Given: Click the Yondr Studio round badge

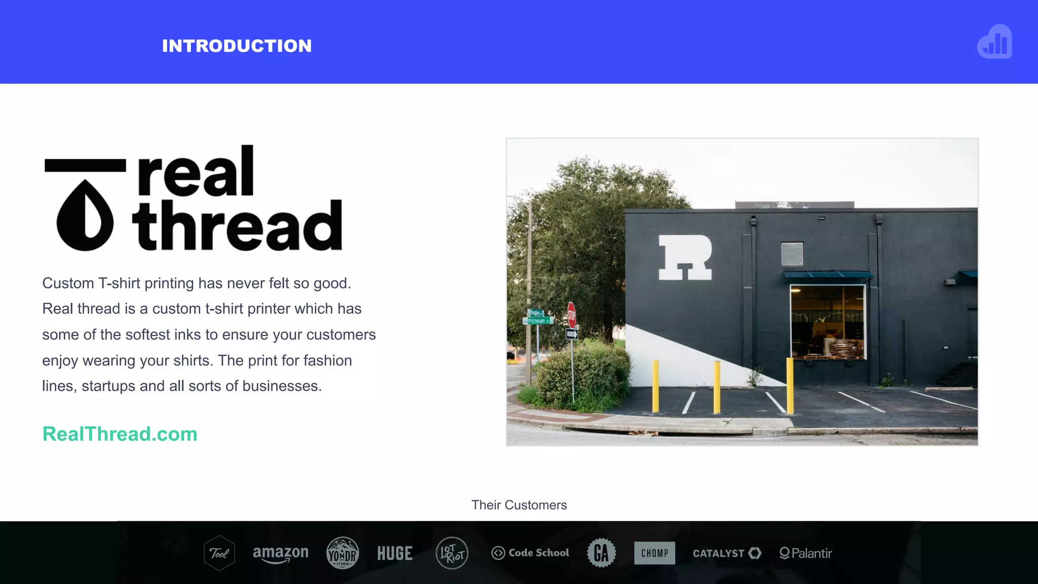Looking at the screenshot, I should [343, 553].
